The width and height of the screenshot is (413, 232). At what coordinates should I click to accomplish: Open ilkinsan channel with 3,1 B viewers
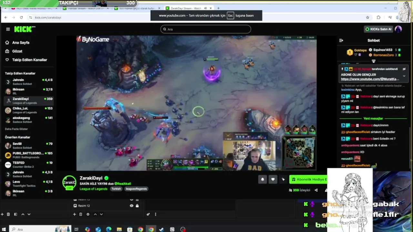click(x=28, y=91)
